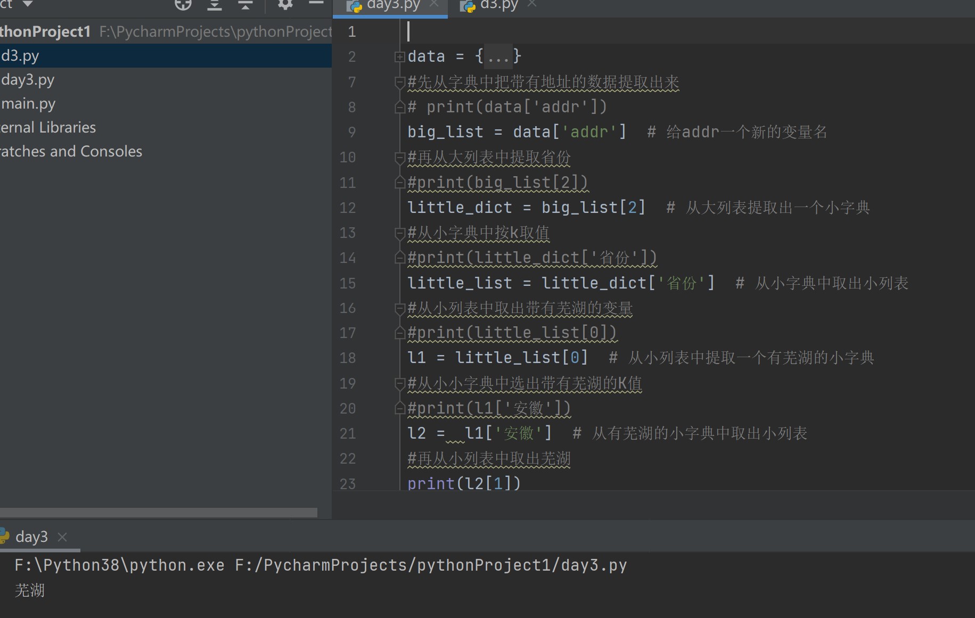Click the Expand All icon in Project panel

click(214, 5)
